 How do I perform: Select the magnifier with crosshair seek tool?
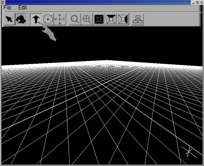click(87, 19)
